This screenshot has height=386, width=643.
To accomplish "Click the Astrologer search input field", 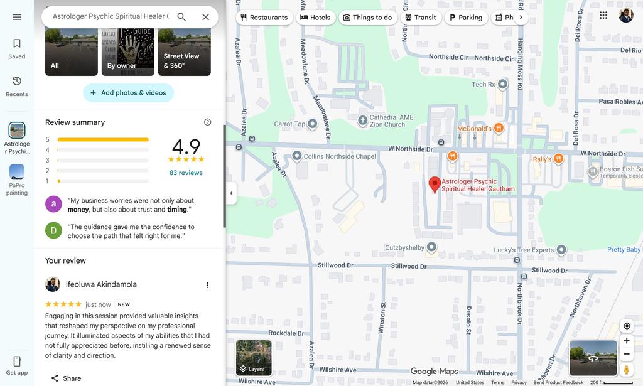I will 111,16.
